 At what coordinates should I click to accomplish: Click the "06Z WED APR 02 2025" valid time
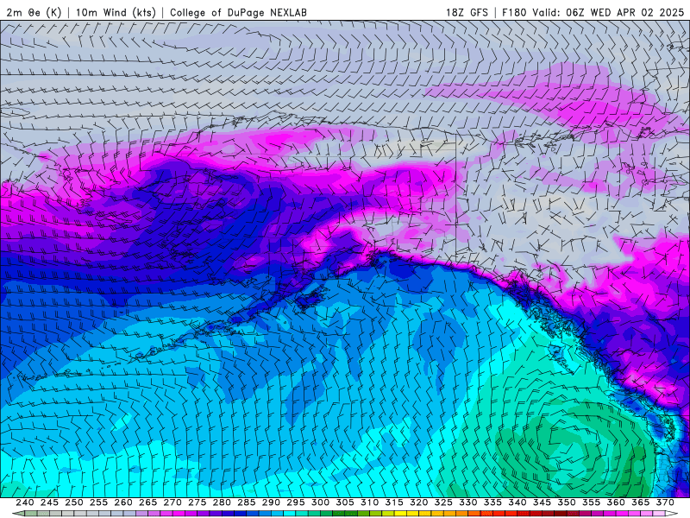(624, 13)
